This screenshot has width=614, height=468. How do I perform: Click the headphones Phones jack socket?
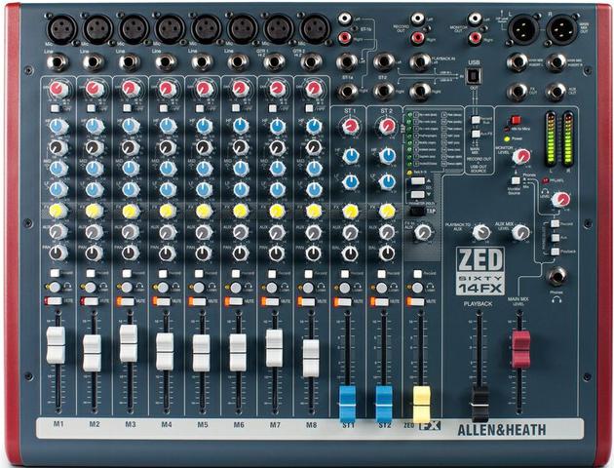556,277
